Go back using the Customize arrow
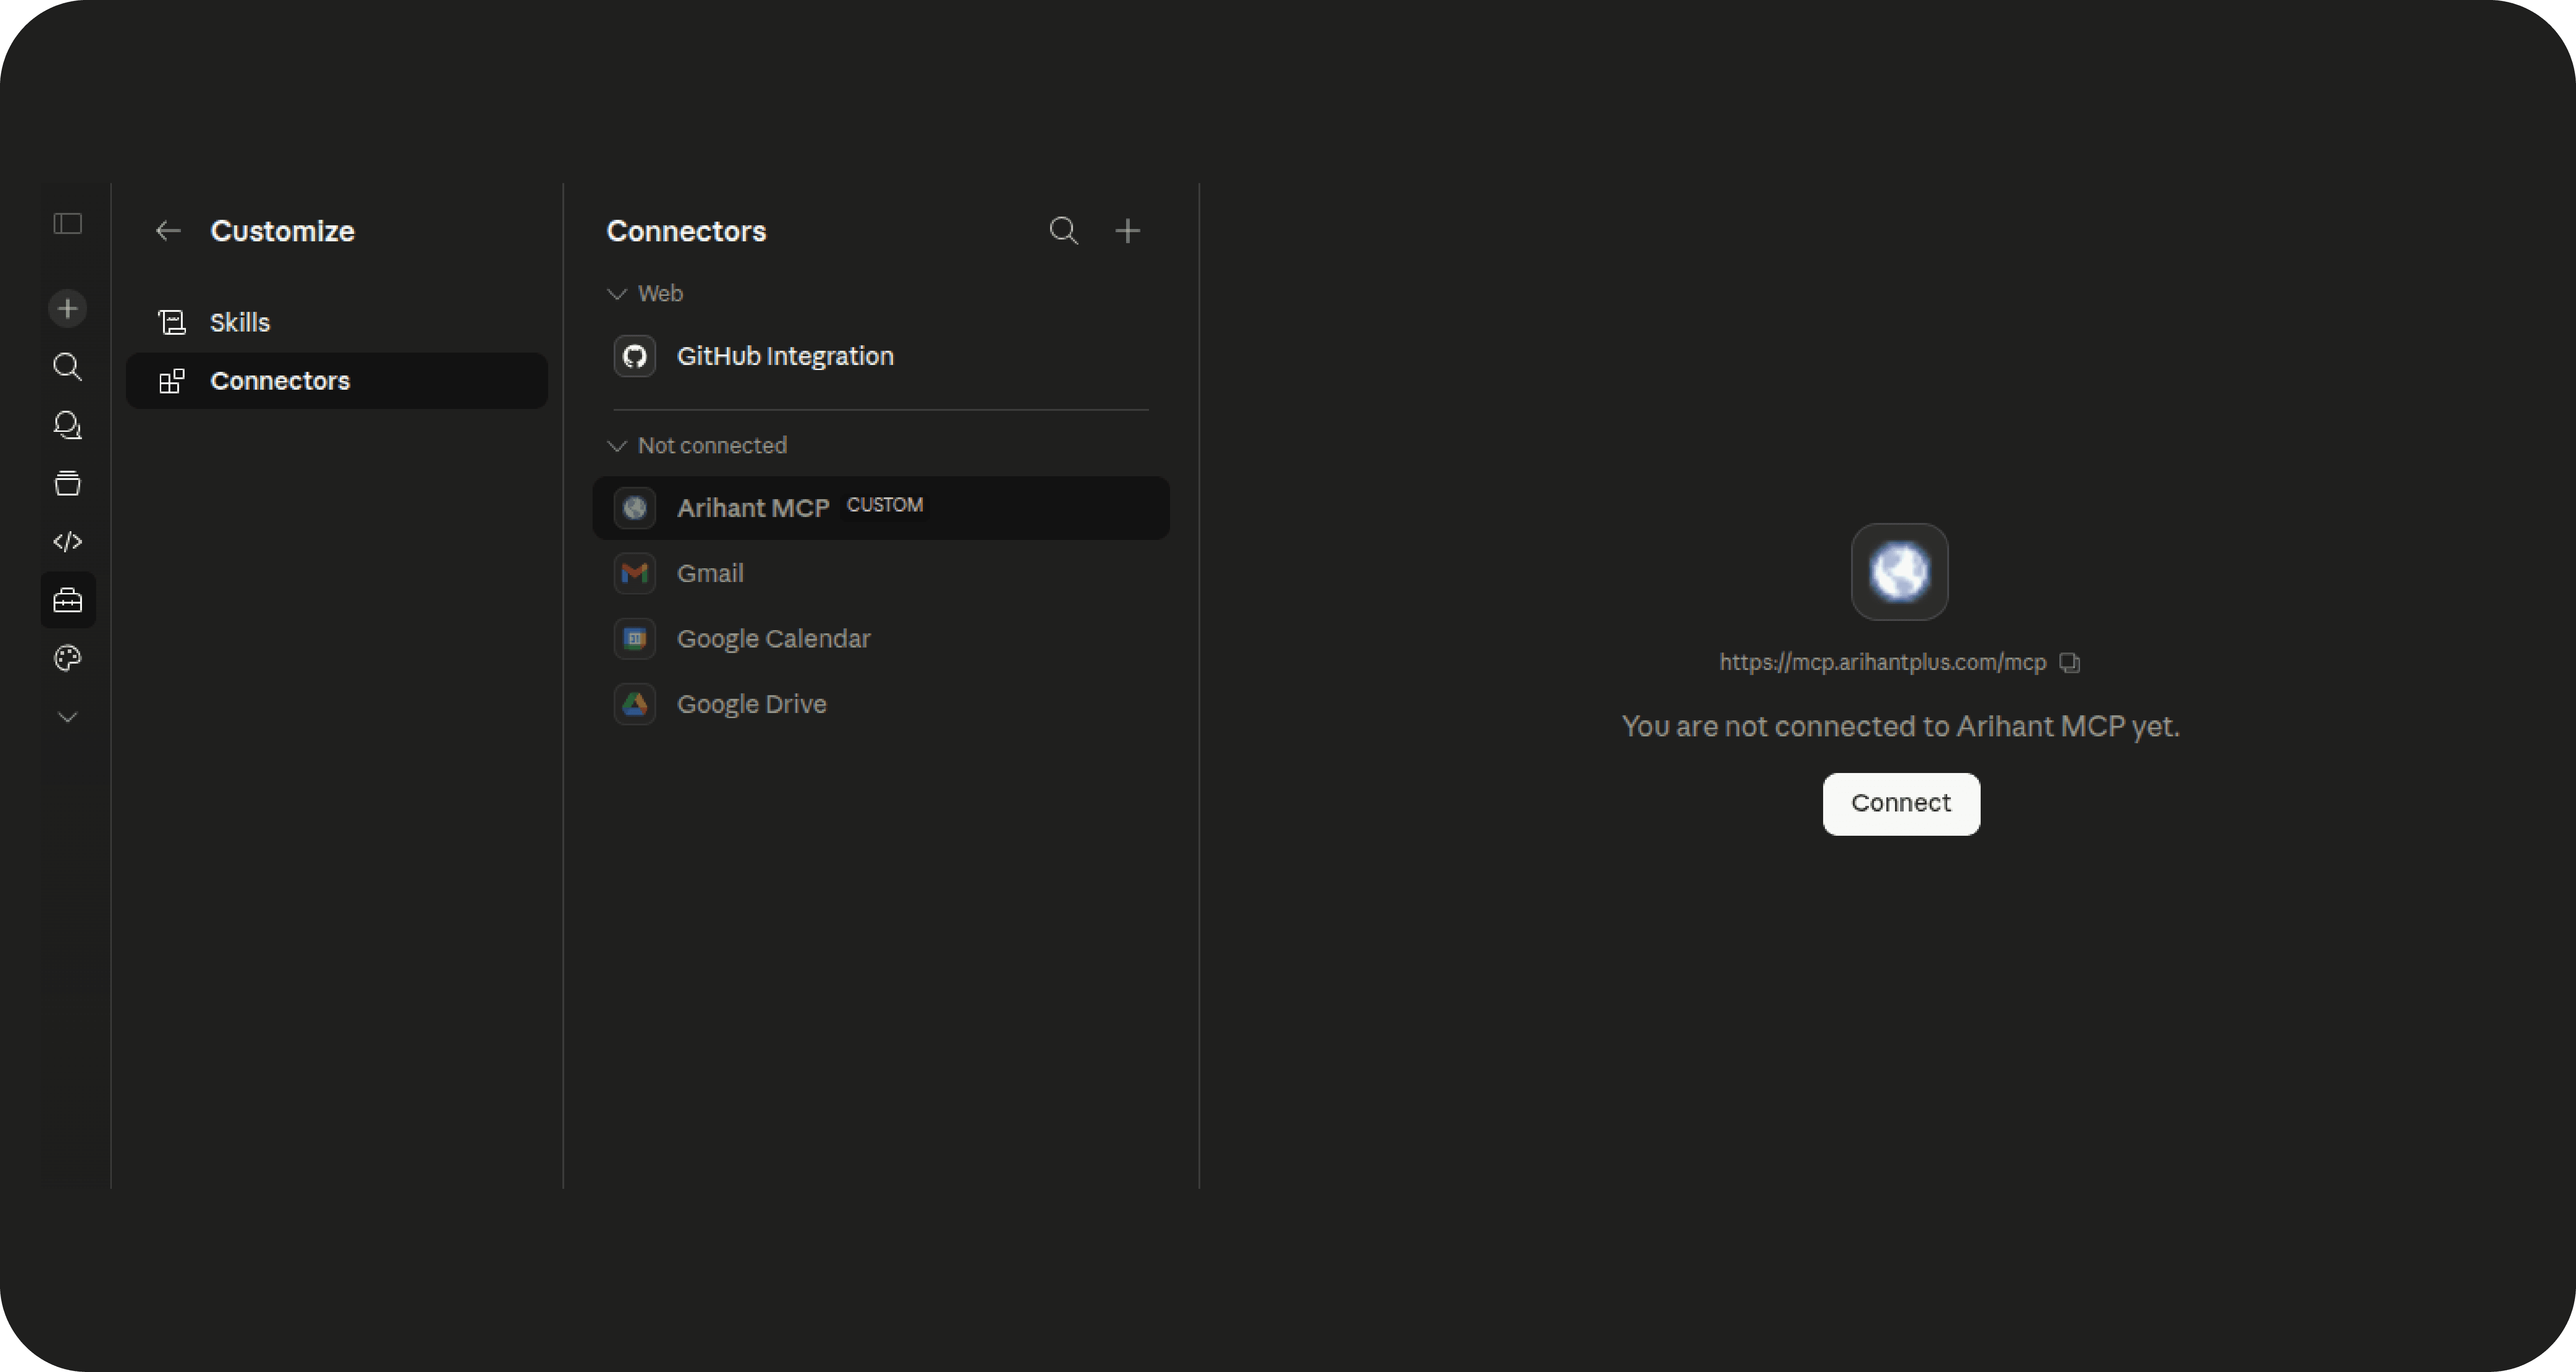This screenshot has width=2576, height=1372. tap(168, 231)
